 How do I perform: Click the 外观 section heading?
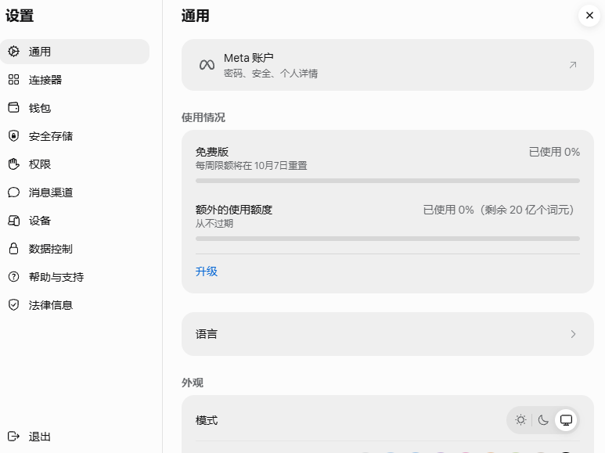[193, 383]
